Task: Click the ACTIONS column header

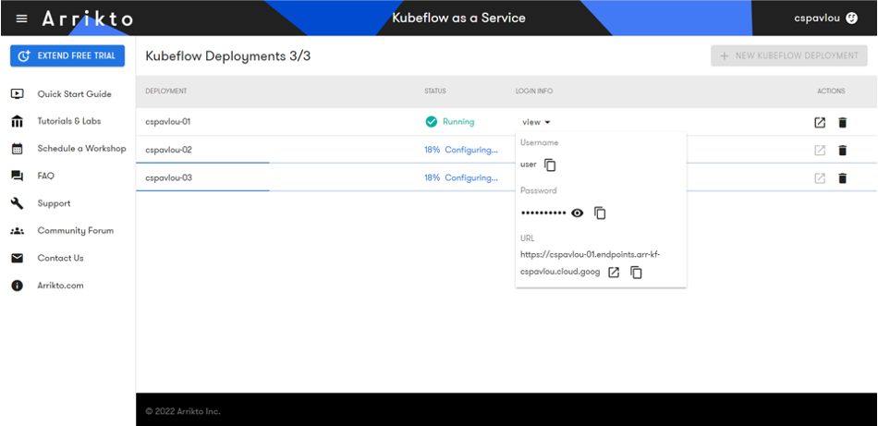Action: [831, 91]
